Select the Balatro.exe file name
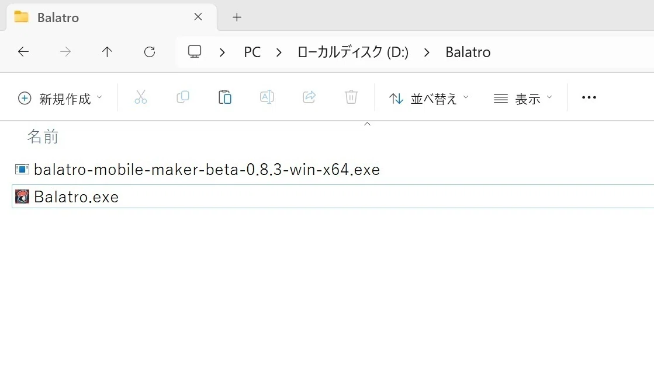 click(77, 196)
